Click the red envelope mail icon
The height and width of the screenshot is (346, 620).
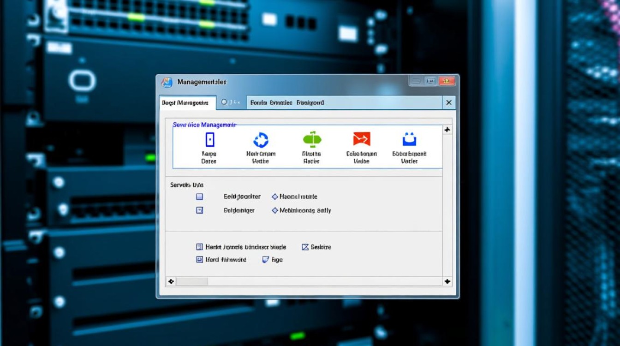[362, 139]
